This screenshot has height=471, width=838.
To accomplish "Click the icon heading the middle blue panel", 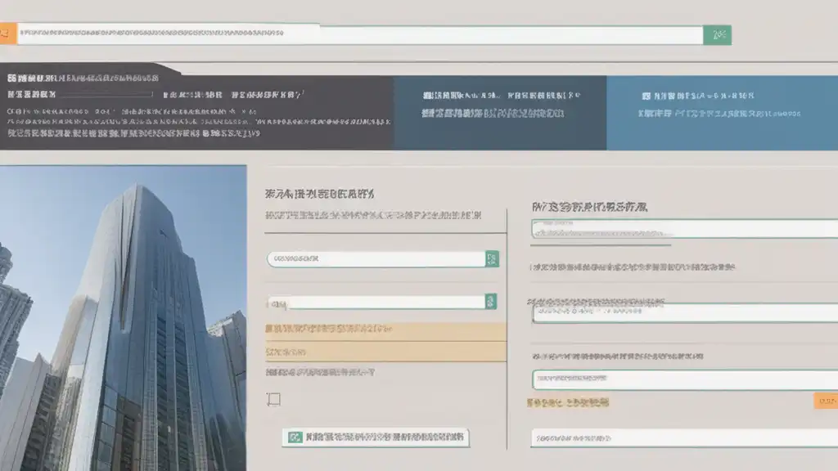I will point(427,96).
